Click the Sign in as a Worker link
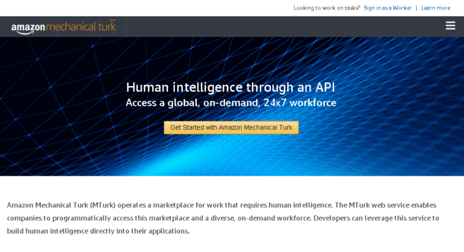This screenshot has height=252, width=464. coord(388,8)
